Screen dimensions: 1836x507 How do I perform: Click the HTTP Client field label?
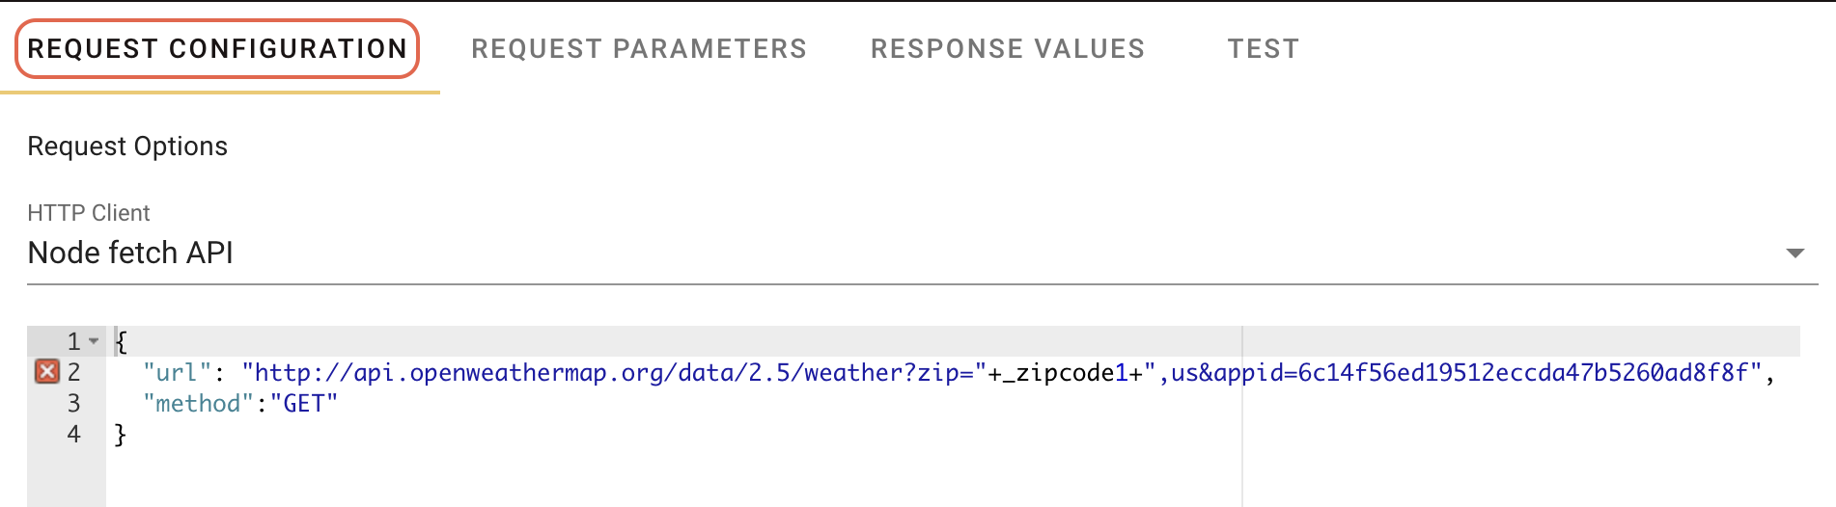[x=89, y=212]
